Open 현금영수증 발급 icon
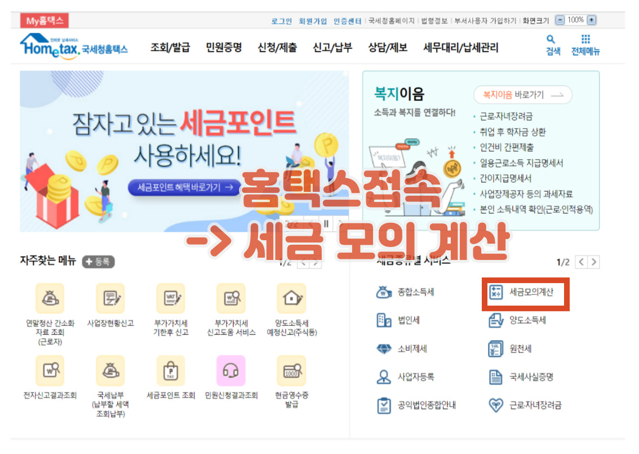Viewport: 639px width, 454px height. coord(291,371)
